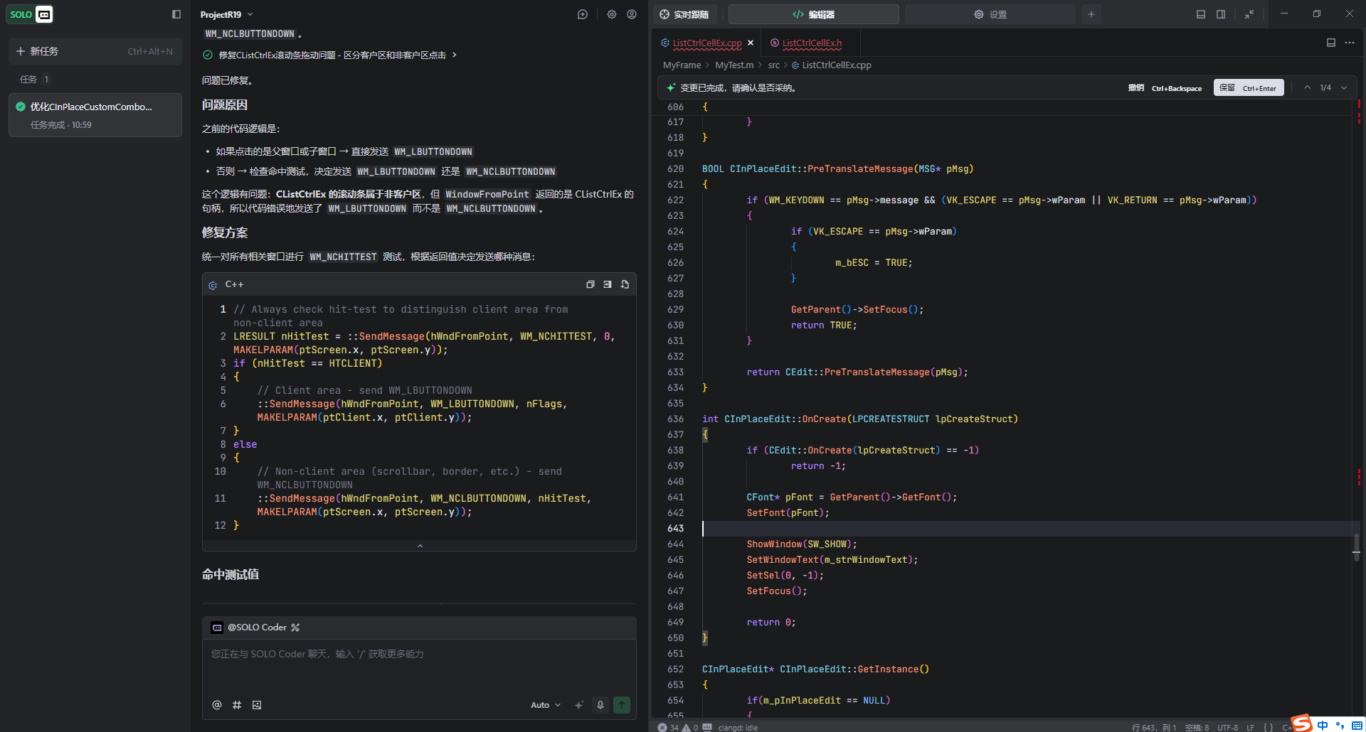Open new chat history icon
This screenshot has height=732, width=1366.
click(x=583, y=14)
